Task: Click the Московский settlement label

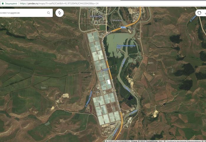Action: point(96,17)
